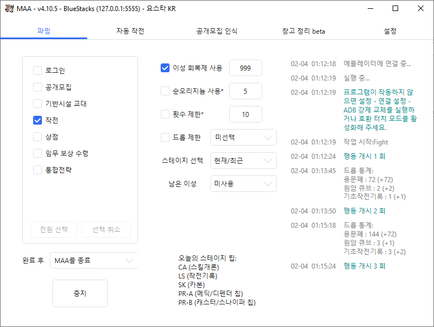Enable the 공개모집 task checkbox
The height and width of the screenshot is (327, 434).
(38, 87)
